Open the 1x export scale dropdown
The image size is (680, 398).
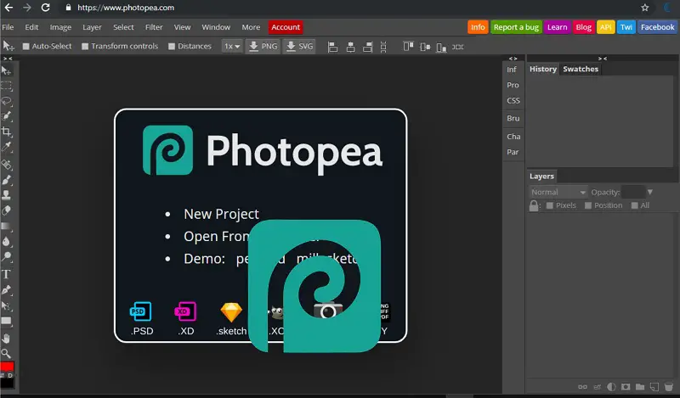click(232, 47)
